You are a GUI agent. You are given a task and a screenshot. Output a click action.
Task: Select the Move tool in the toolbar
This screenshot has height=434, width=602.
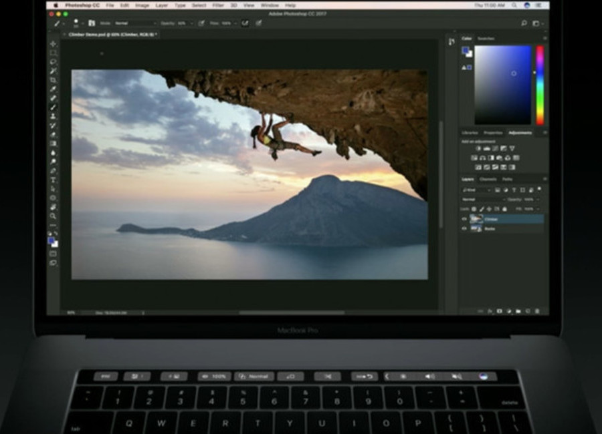tap(53, 44)
